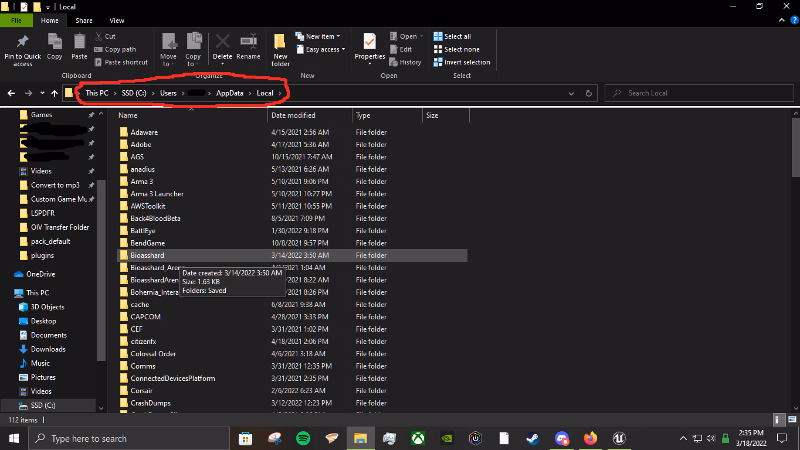Click the Up one level arrow
The width and height of the screenshot is (800, 450).
pos(55,93)
